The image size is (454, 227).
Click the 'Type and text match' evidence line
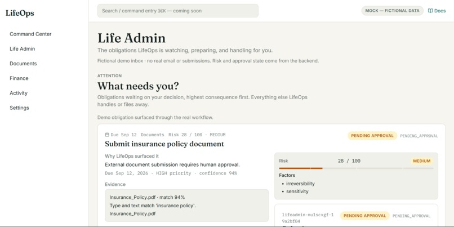coord(153,206)
